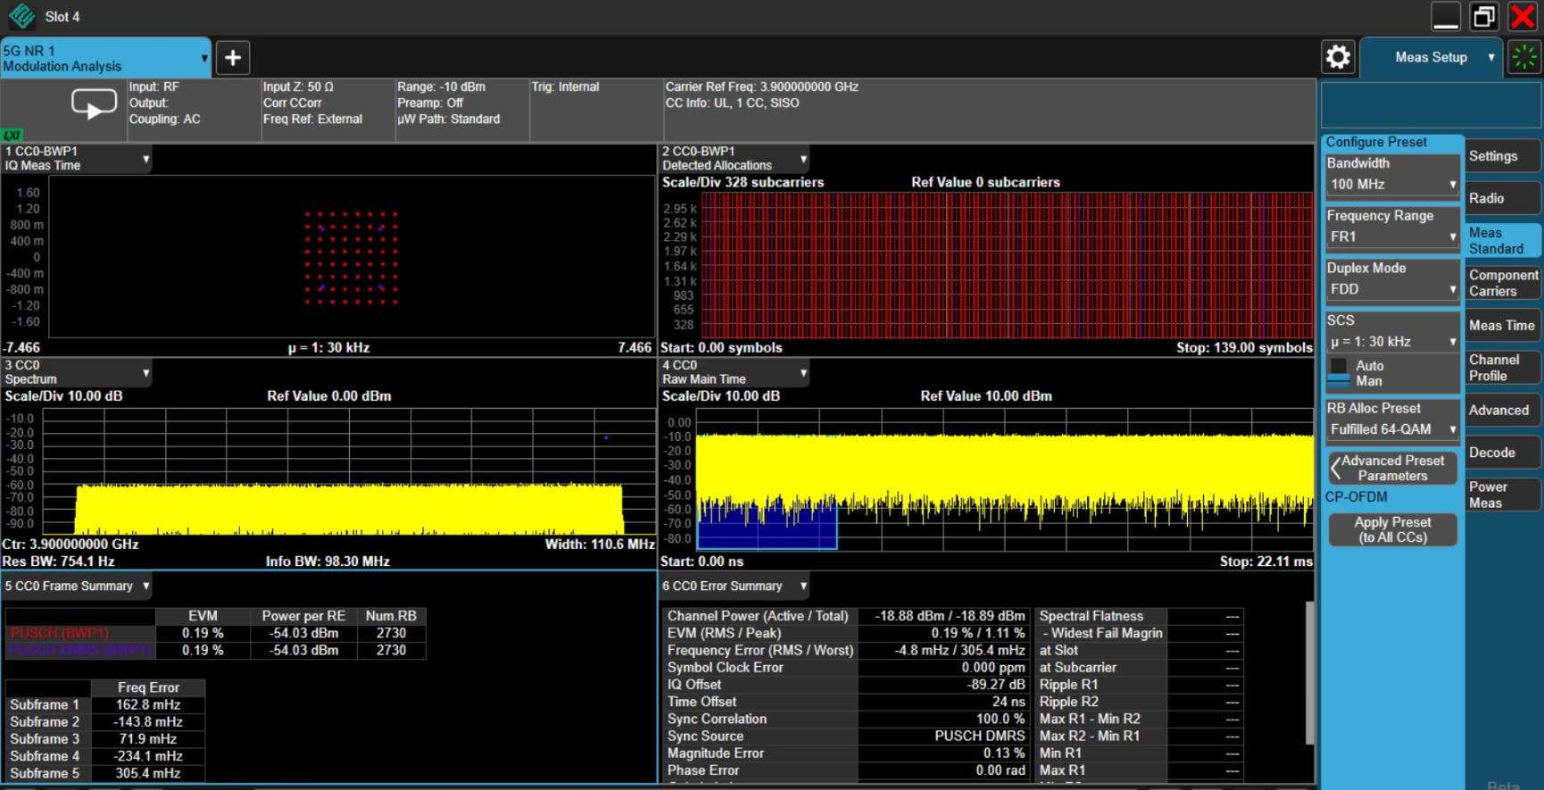Screen dimensions: 1544x790
Task: Click the Trig Internal panel
Action: click(595, 110)
